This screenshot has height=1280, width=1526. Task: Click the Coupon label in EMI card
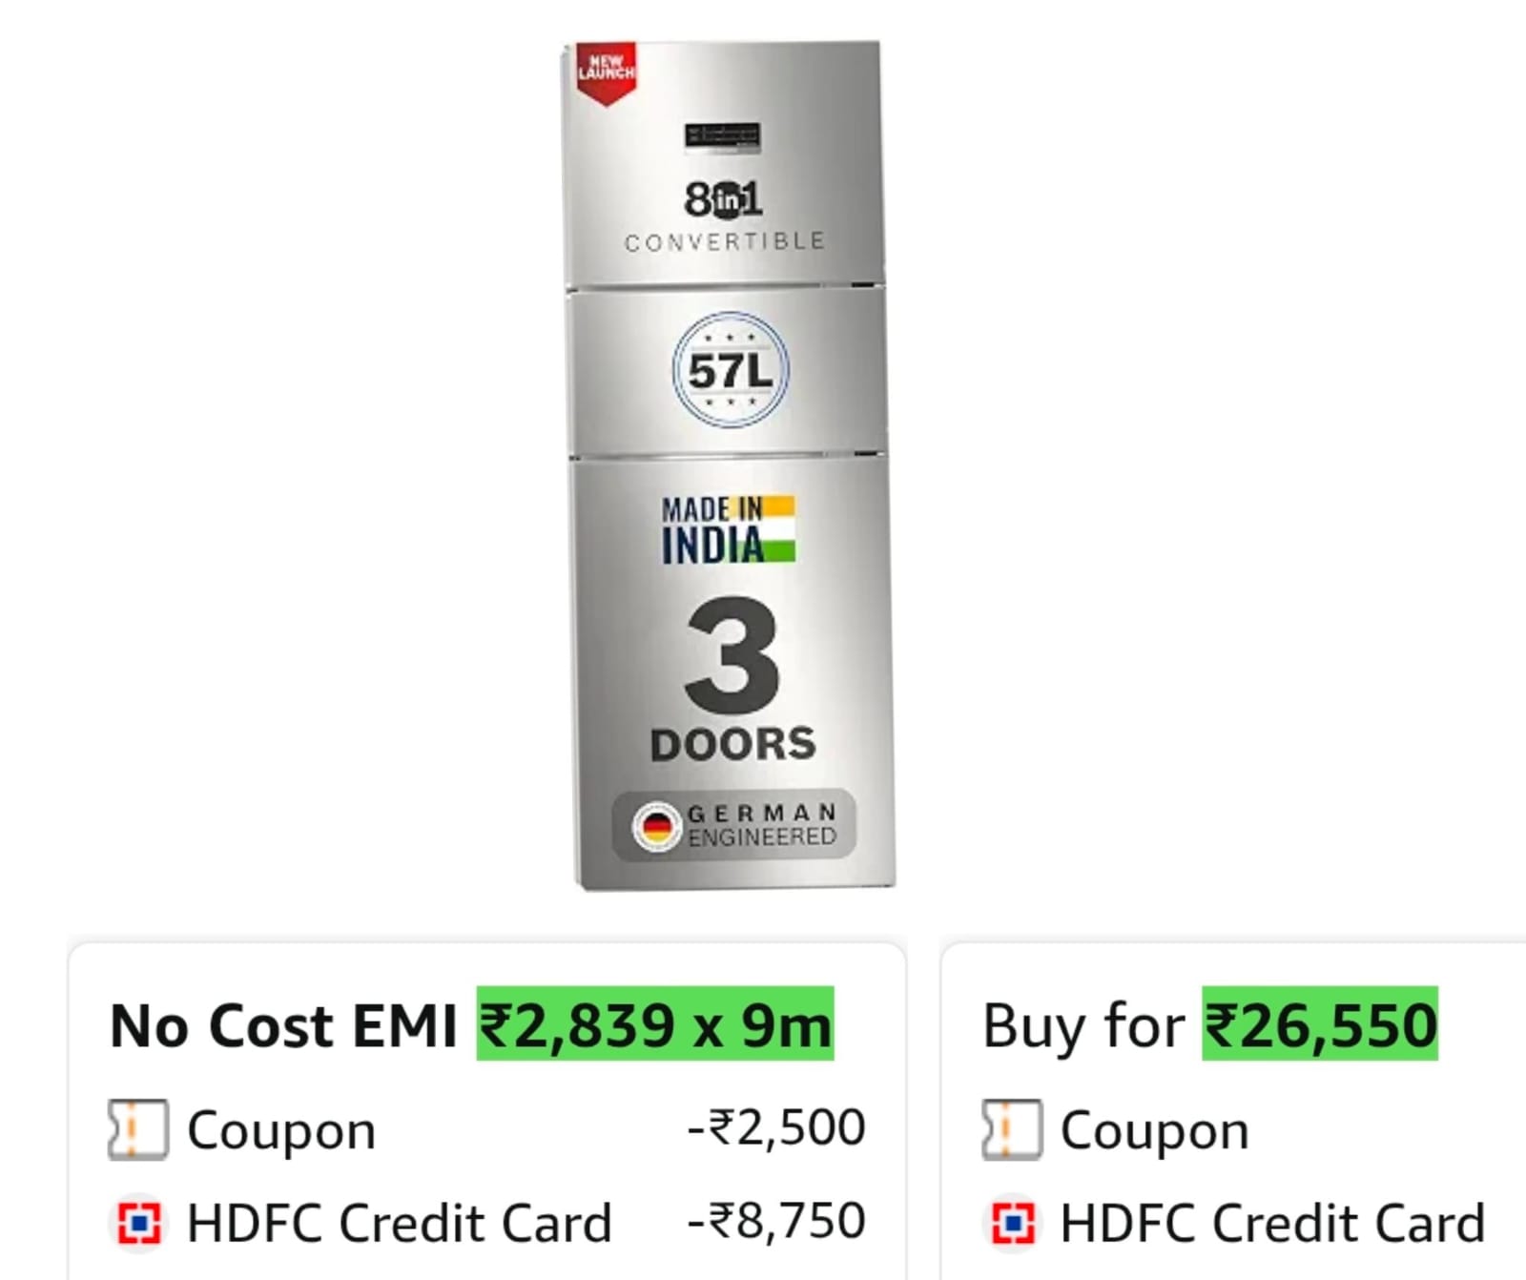click(x=281, y=1131)
